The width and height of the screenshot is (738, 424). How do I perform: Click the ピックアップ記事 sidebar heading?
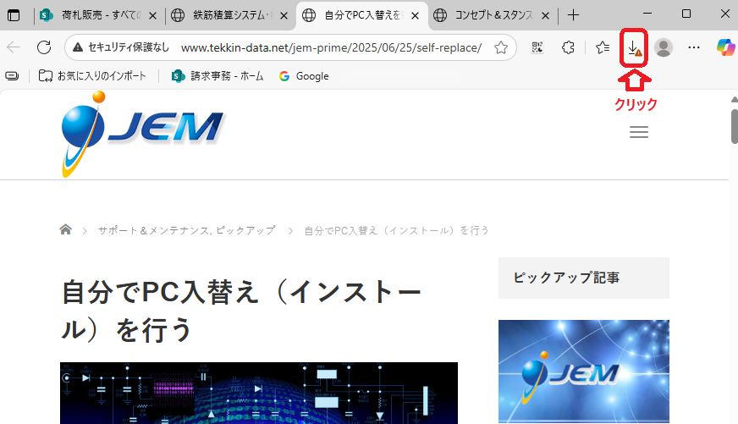point(566,278)
